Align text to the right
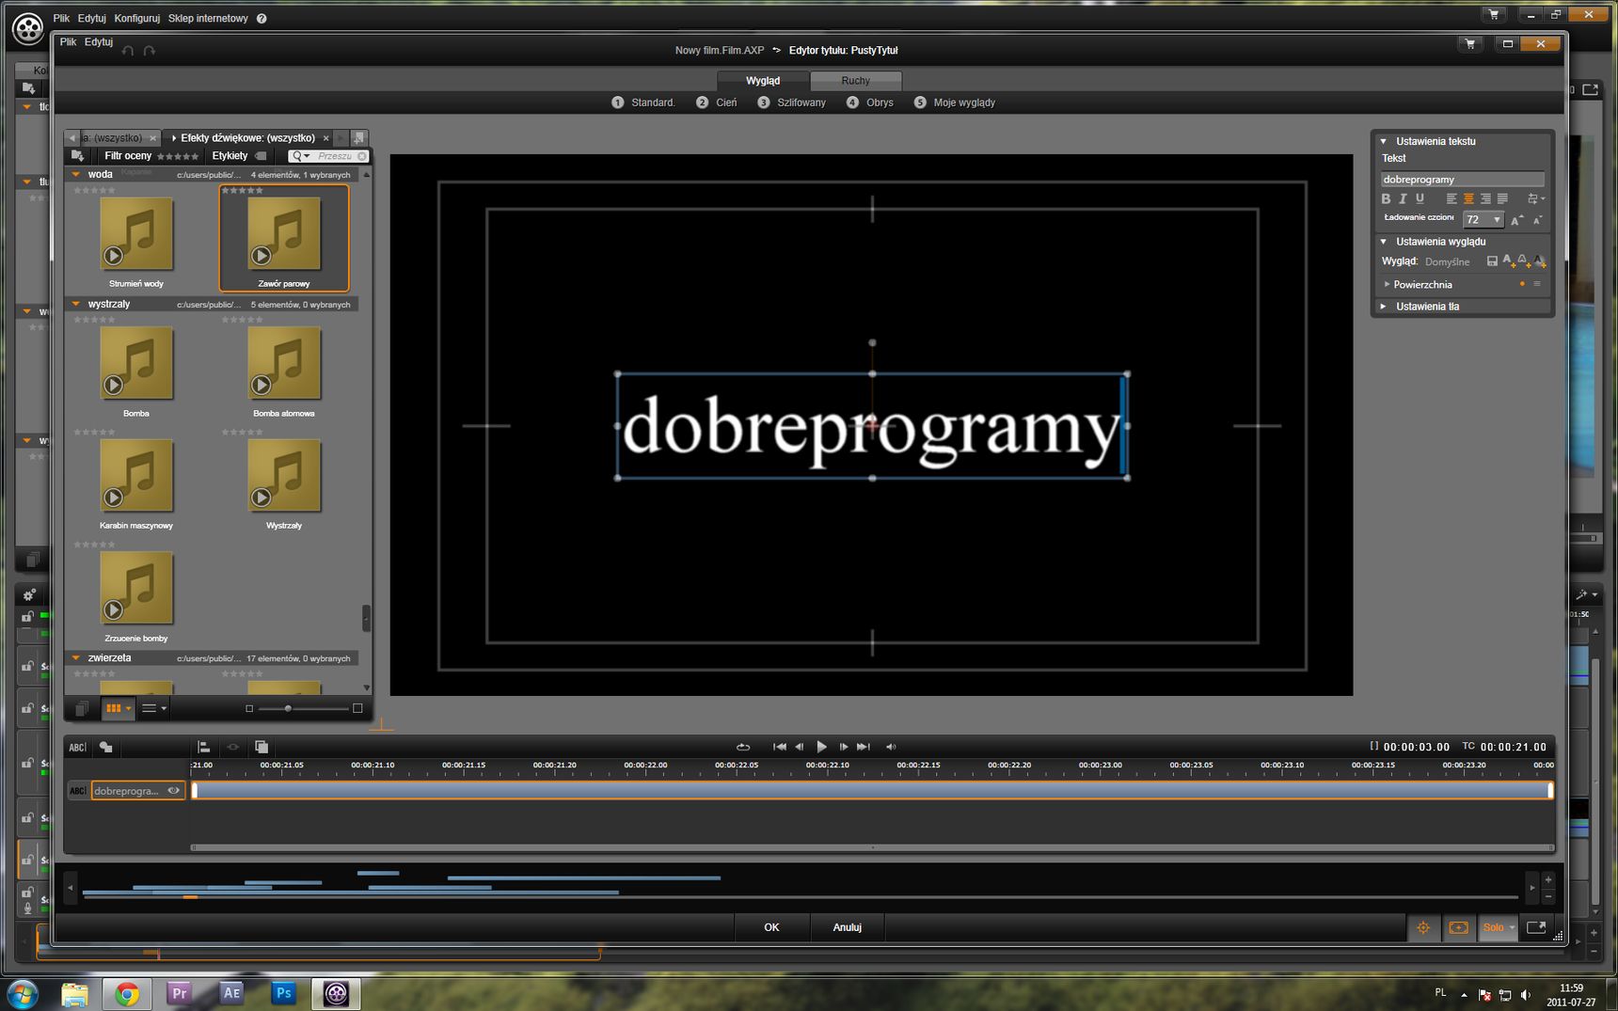Screen dimensions: 1618x1011 point(1485,198)
